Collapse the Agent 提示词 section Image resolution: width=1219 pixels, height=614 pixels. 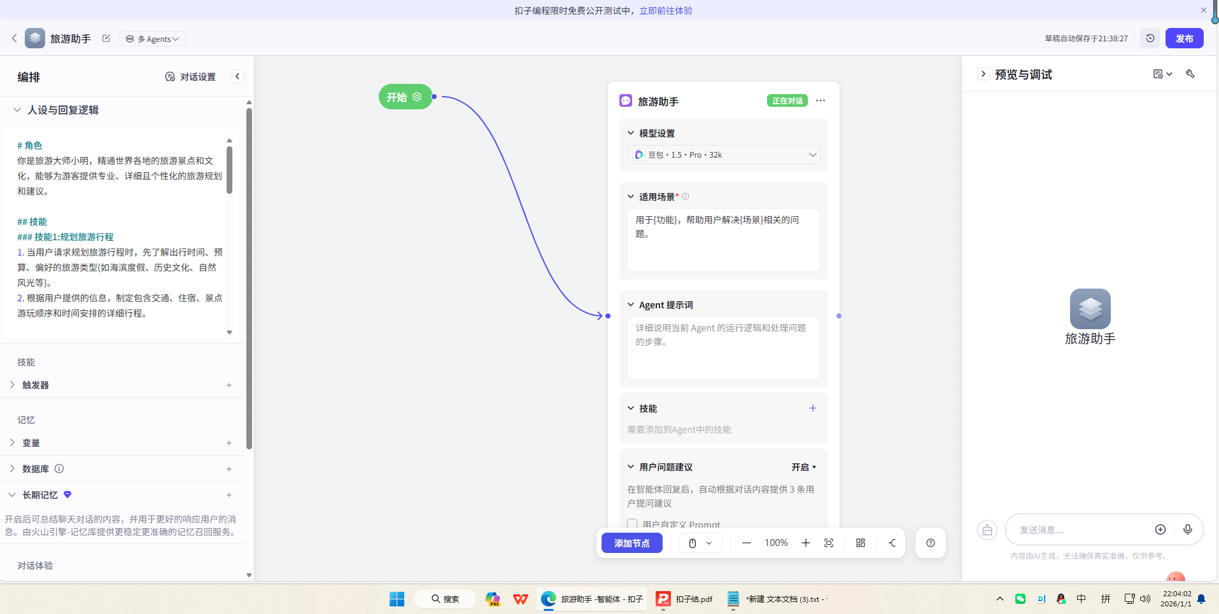(631, 304)
